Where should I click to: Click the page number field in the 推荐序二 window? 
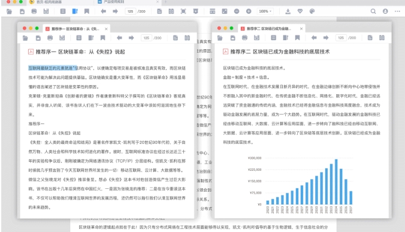coord(341,38)
